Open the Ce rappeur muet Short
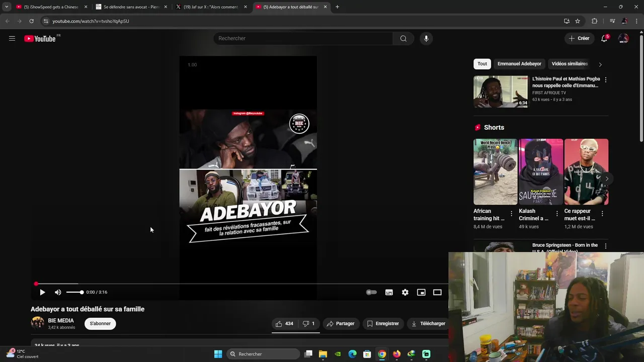 [x=586, y=172]
